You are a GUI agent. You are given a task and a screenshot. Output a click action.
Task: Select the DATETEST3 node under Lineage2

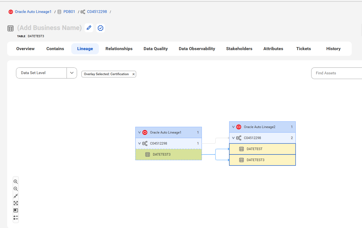point(262,160)
